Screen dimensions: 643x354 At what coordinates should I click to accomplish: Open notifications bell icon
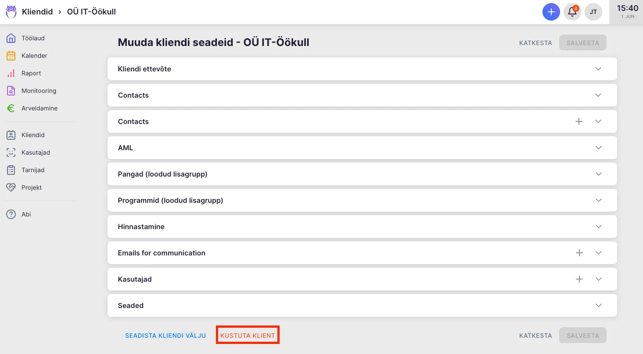click(x=572, y=12)
